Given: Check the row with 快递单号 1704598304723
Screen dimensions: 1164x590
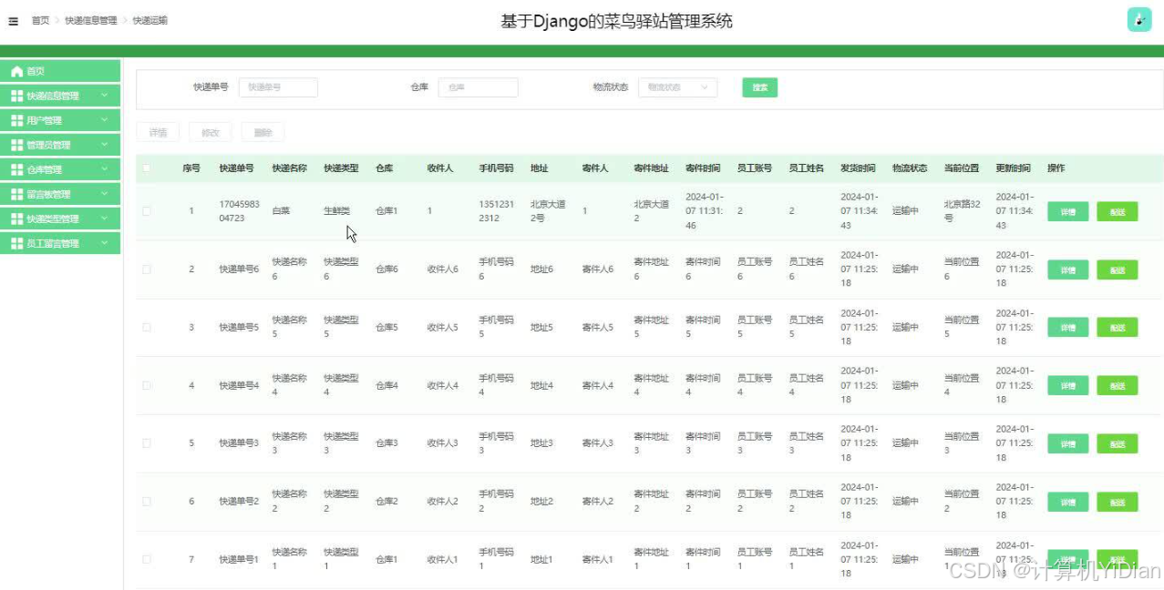Looking at the screenshot, I should pos(147,211).
